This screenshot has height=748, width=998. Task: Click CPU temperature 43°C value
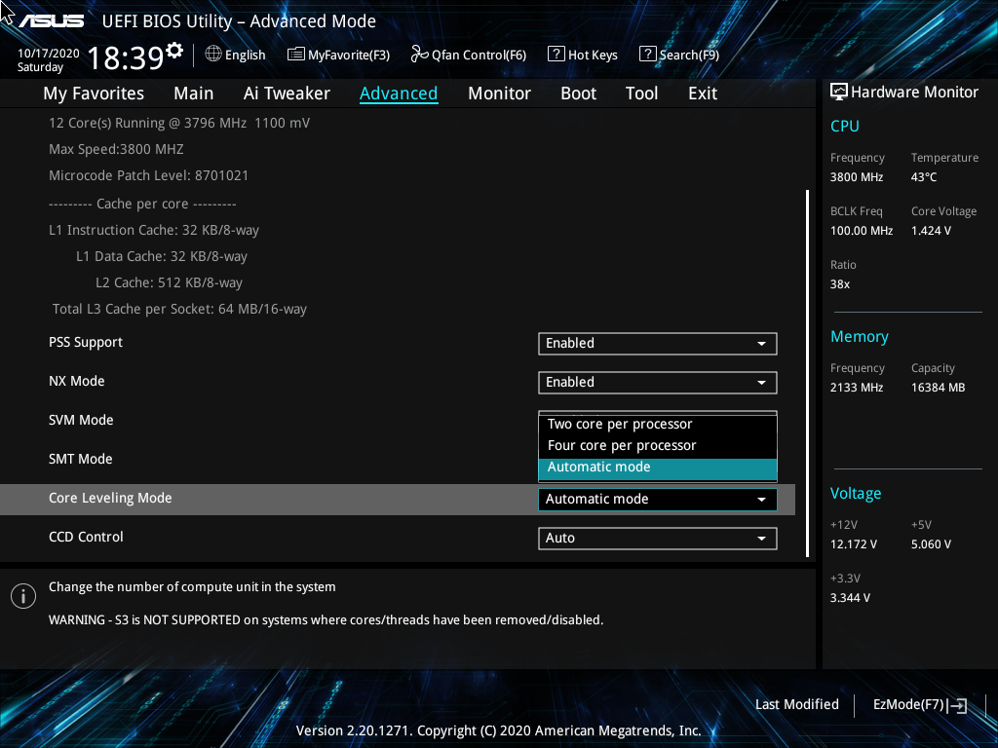click(924, 177)
